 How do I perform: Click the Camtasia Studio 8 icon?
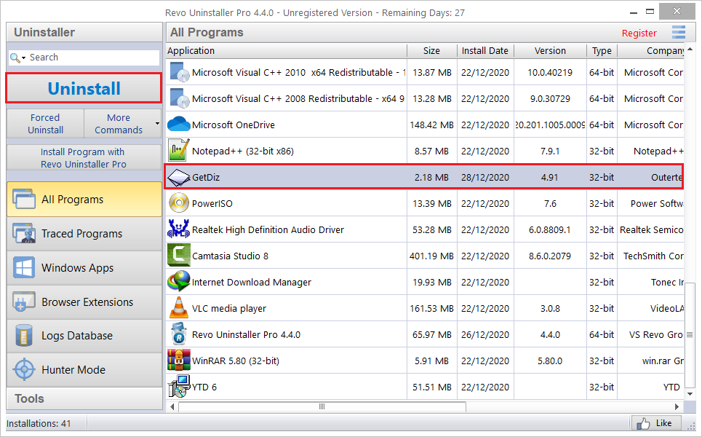pyautogui.click(x=179, y=256)
